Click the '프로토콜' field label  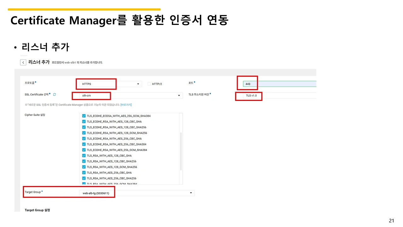coord(30,83)
